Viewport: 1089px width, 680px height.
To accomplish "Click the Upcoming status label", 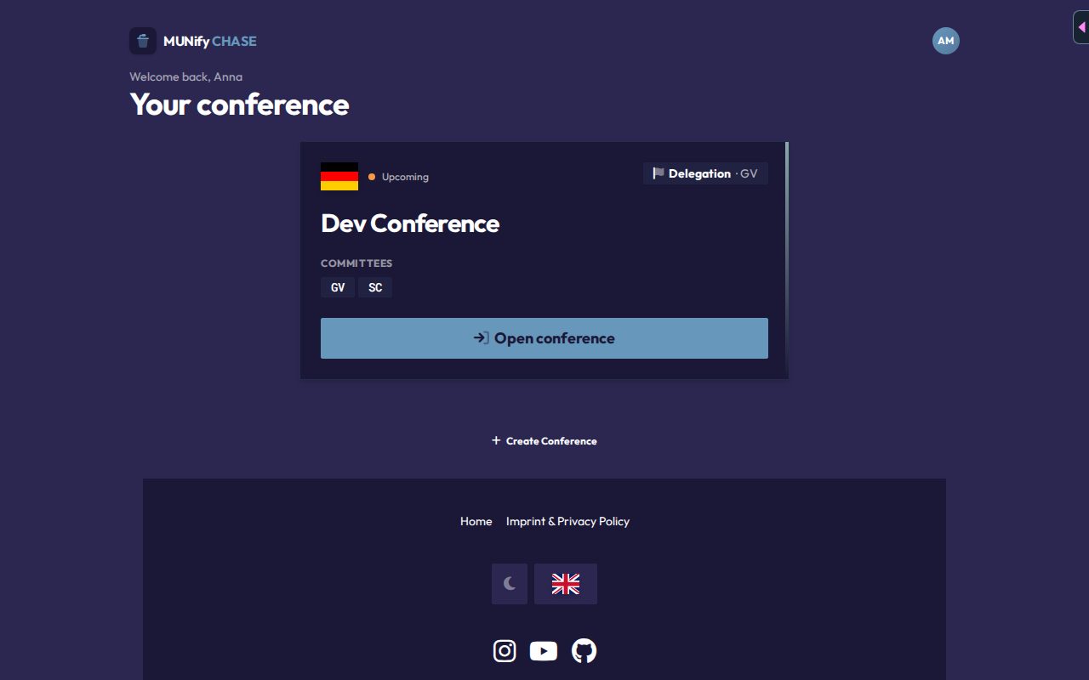I will click(405, 177).
